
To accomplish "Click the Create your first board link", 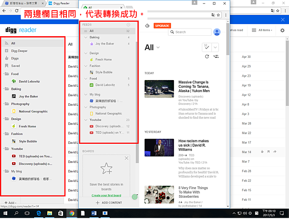I will [106, 195].
